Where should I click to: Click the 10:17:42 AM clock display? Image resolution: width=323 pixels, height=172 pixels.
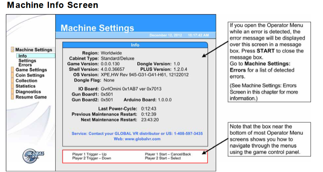(x=198, y=35)
